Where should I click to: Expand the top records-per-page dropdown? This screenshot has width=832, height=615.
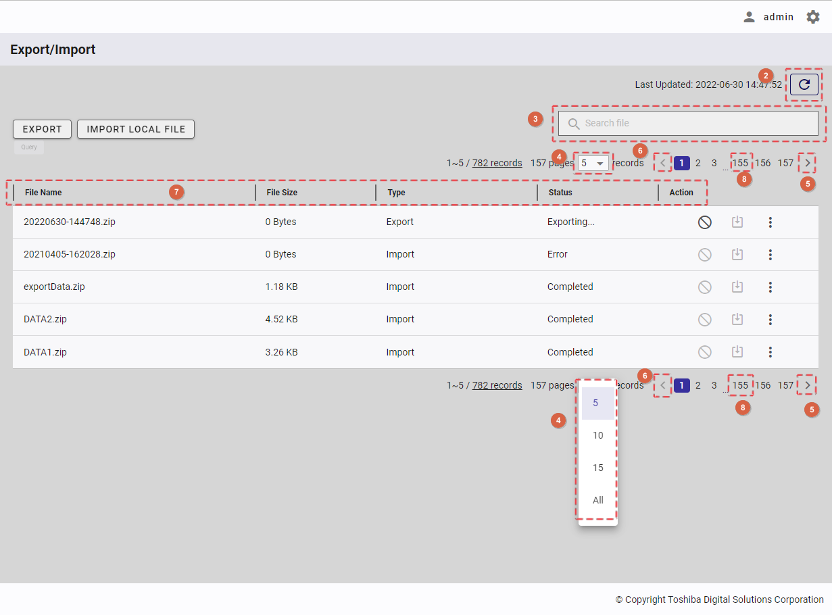[592, 163]
